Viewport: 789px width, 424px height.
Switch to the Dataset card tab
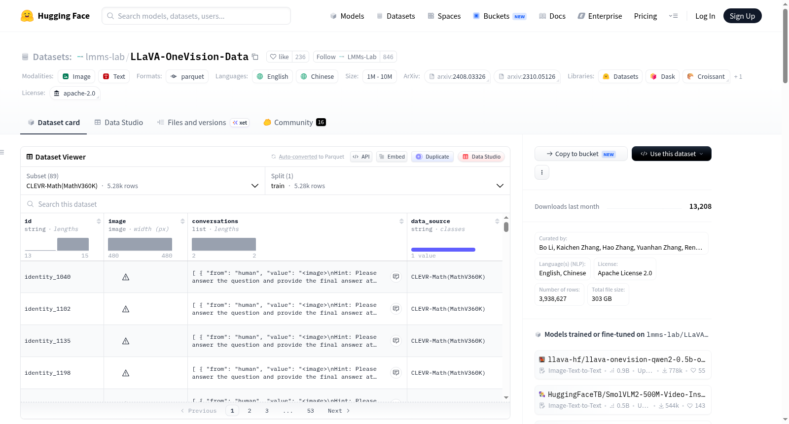pyautogui.click(x=53, y=123)
